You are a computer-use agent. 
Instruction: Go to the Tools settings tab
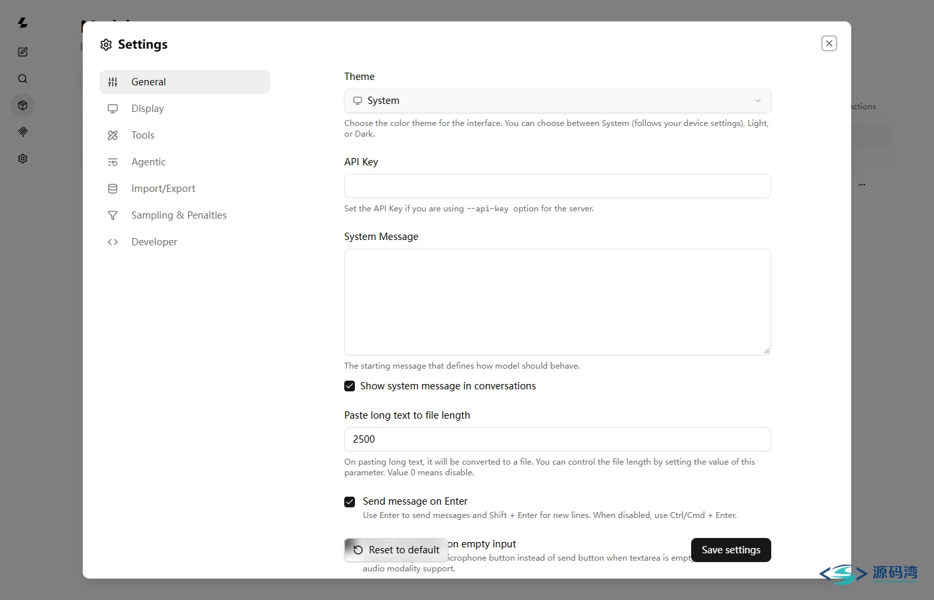[185, 135]
